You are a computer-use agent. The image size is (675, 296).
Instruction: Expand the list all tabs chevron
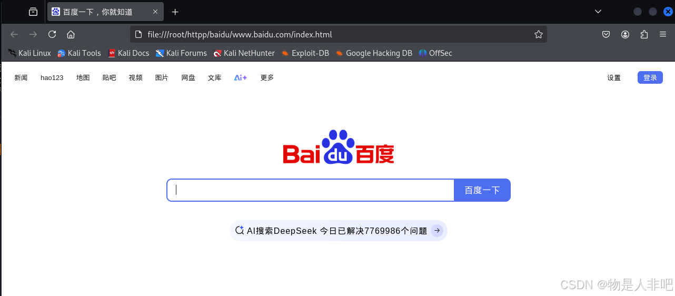598,12
